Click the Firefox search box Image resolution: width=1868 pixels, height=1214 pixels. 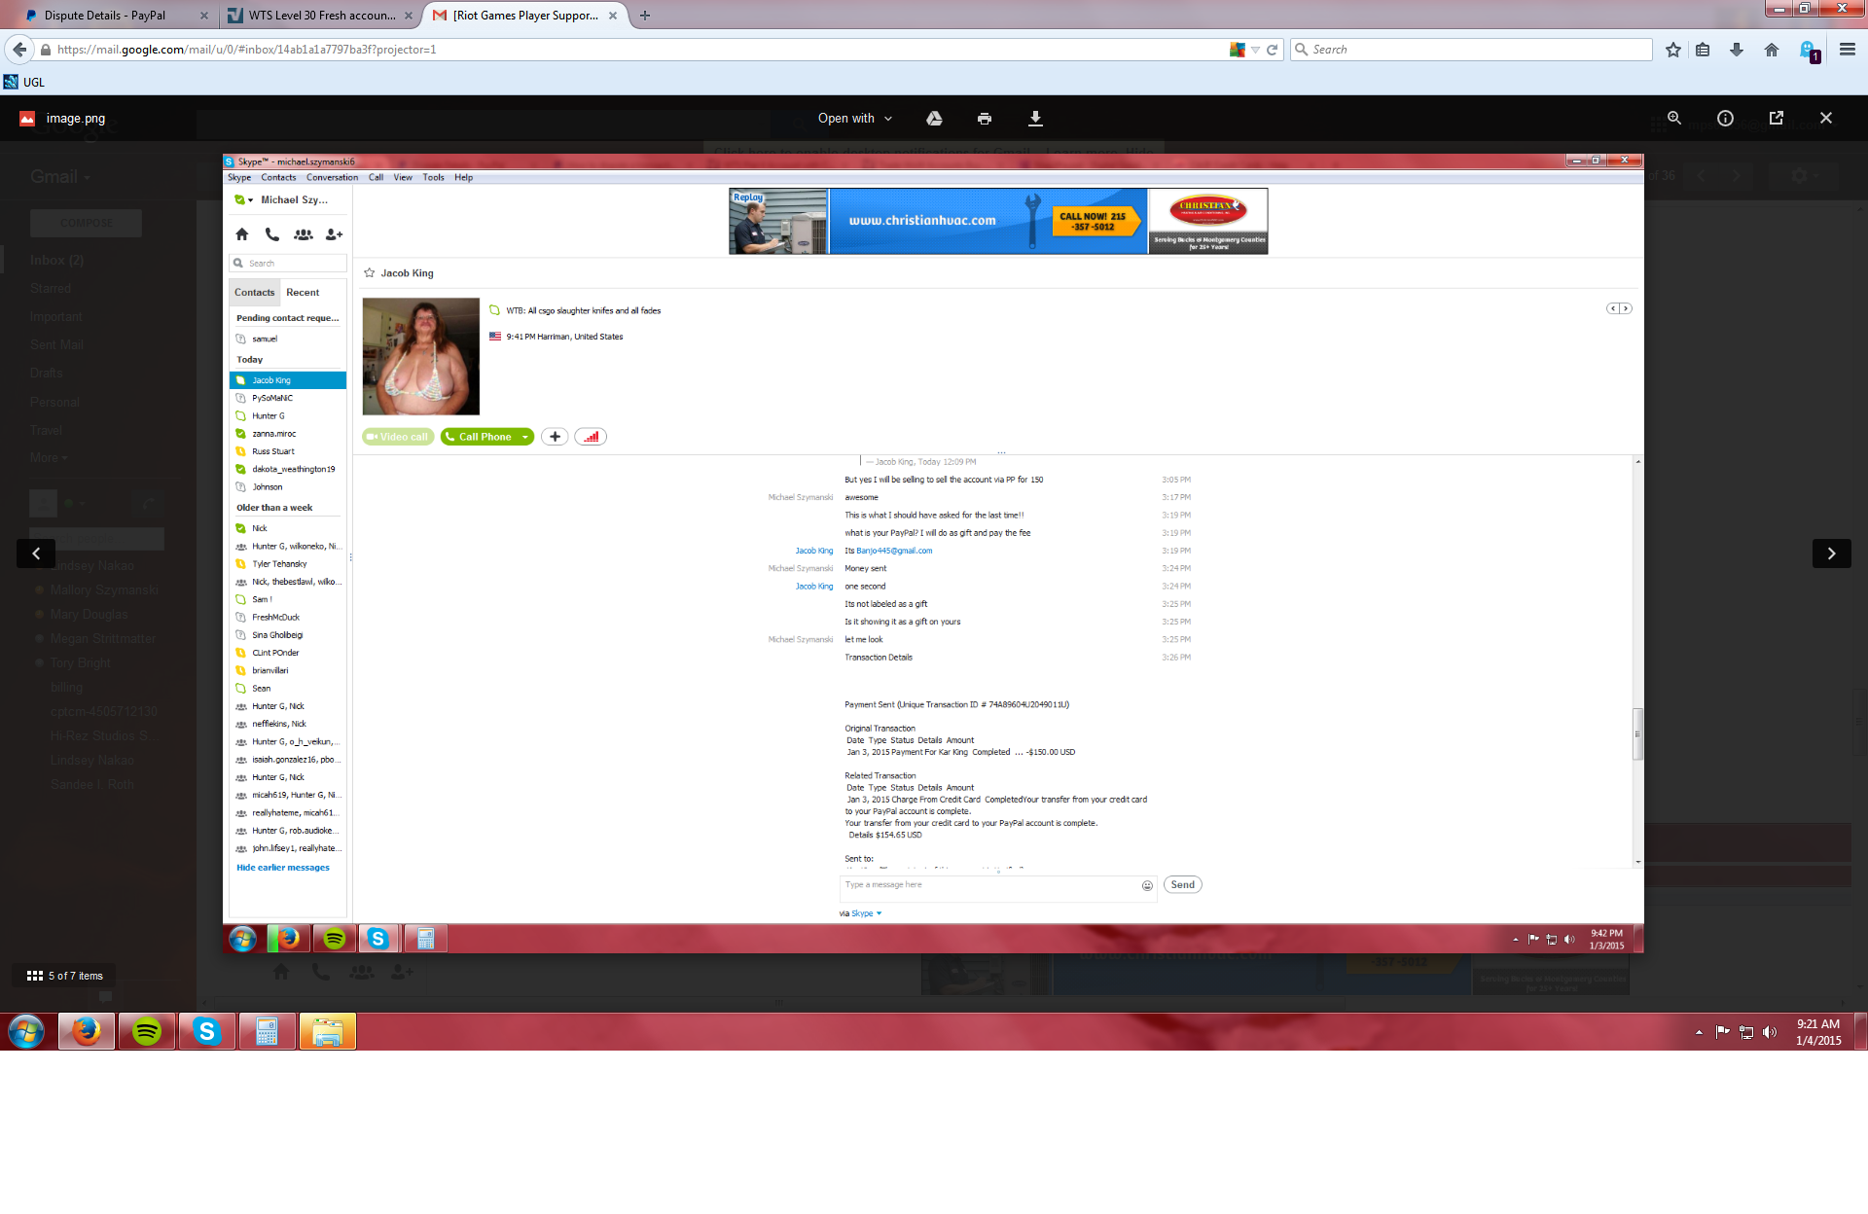point(1472,50)
